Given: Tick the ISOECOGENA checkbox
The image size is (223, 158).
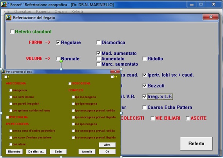Looking at the screenshot, I should click(x=70, y=83).
